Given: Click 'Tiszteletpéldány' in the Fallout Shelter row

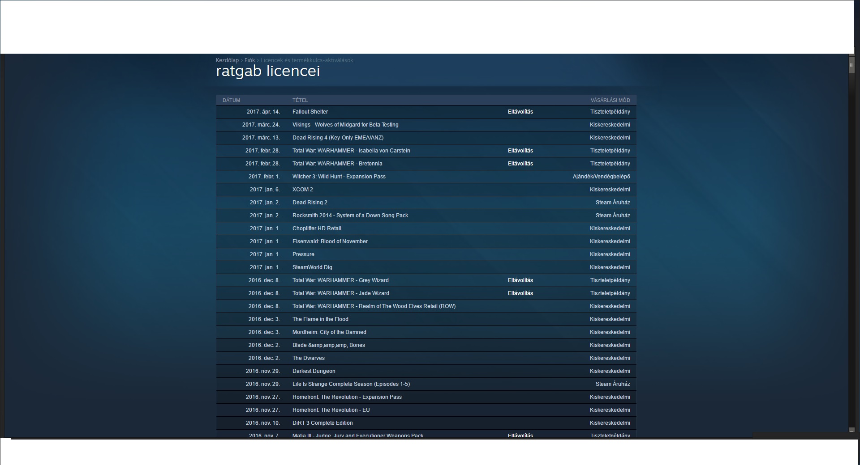Looking at the screenshot, I should point(610,112).
